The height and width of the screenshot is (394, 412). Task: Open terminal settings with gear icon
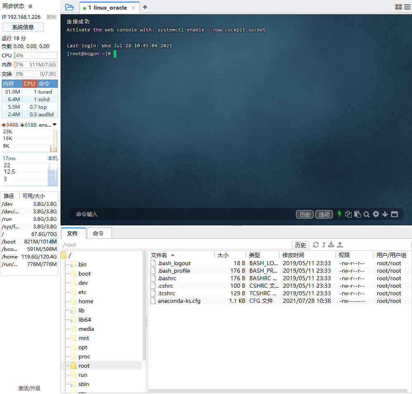[x=376, y=214]
